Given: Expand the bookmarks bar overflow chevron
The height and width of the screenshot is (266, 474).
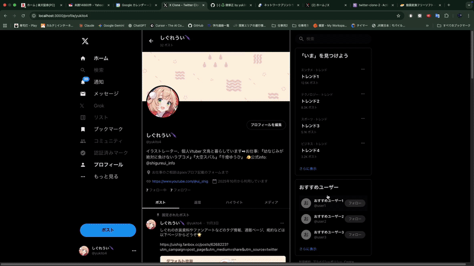Looking at the screenshot, I should (x=427, y=25).
